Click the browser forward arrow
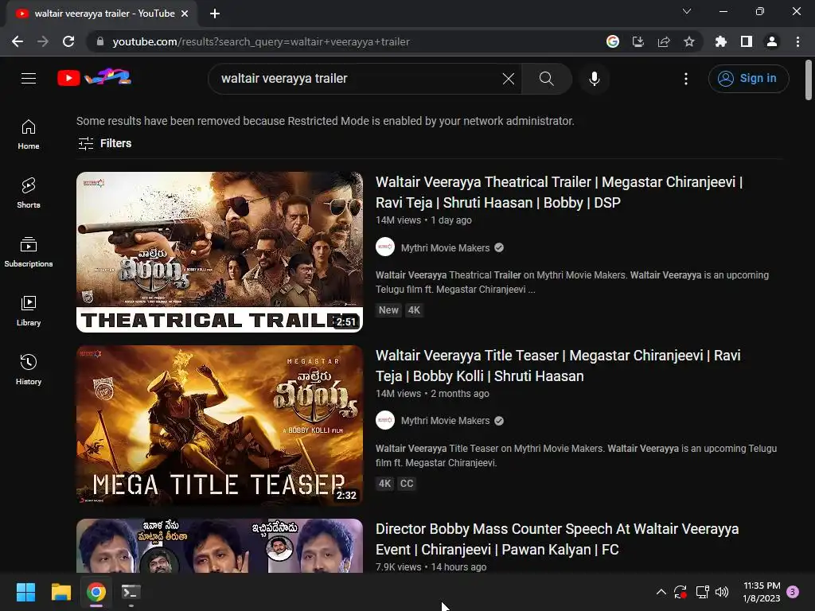Image resolution: width=815 pixels, height=611 pixels. coord(43,41)
